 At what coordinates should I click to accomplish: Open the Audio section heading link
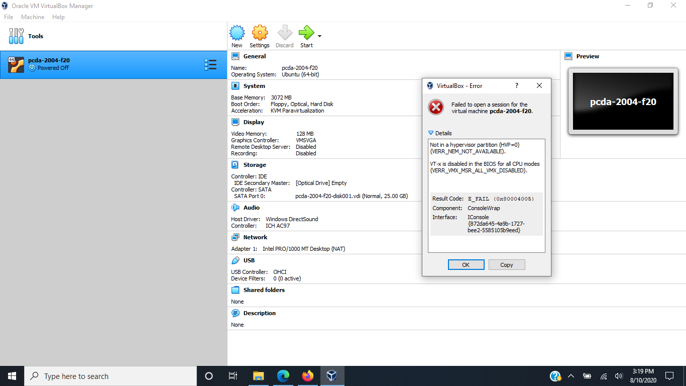click(252, 208)
